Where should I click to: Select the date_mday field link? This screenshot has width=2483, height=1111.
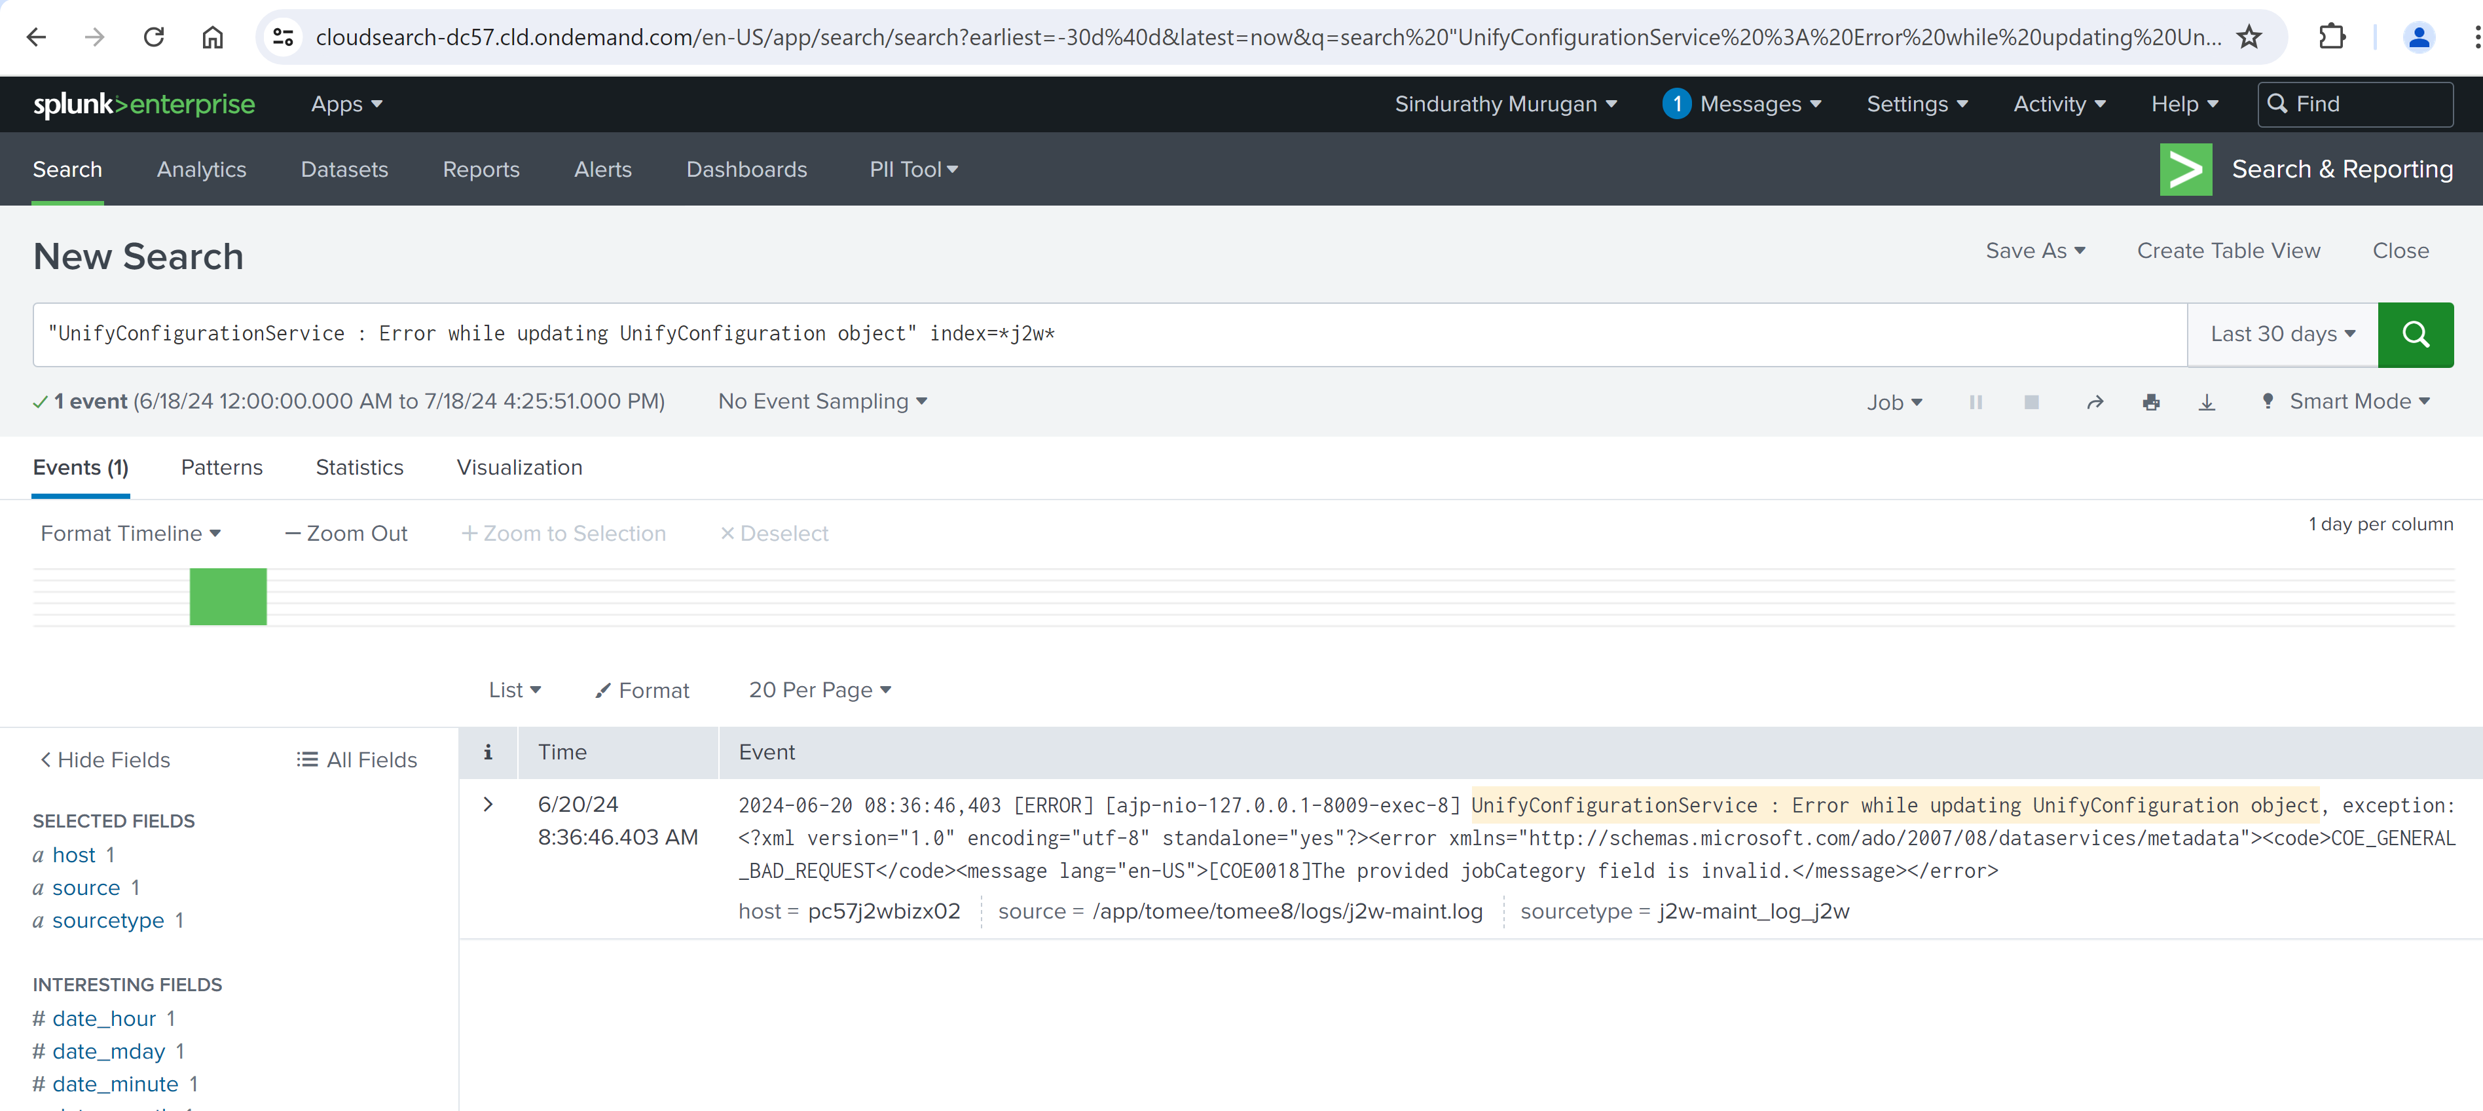click(x=109, y=1051)
